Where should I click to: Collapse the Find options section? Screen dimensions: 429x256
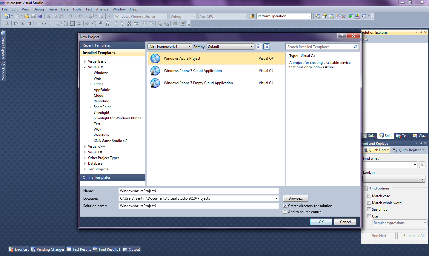pos(365,189)
